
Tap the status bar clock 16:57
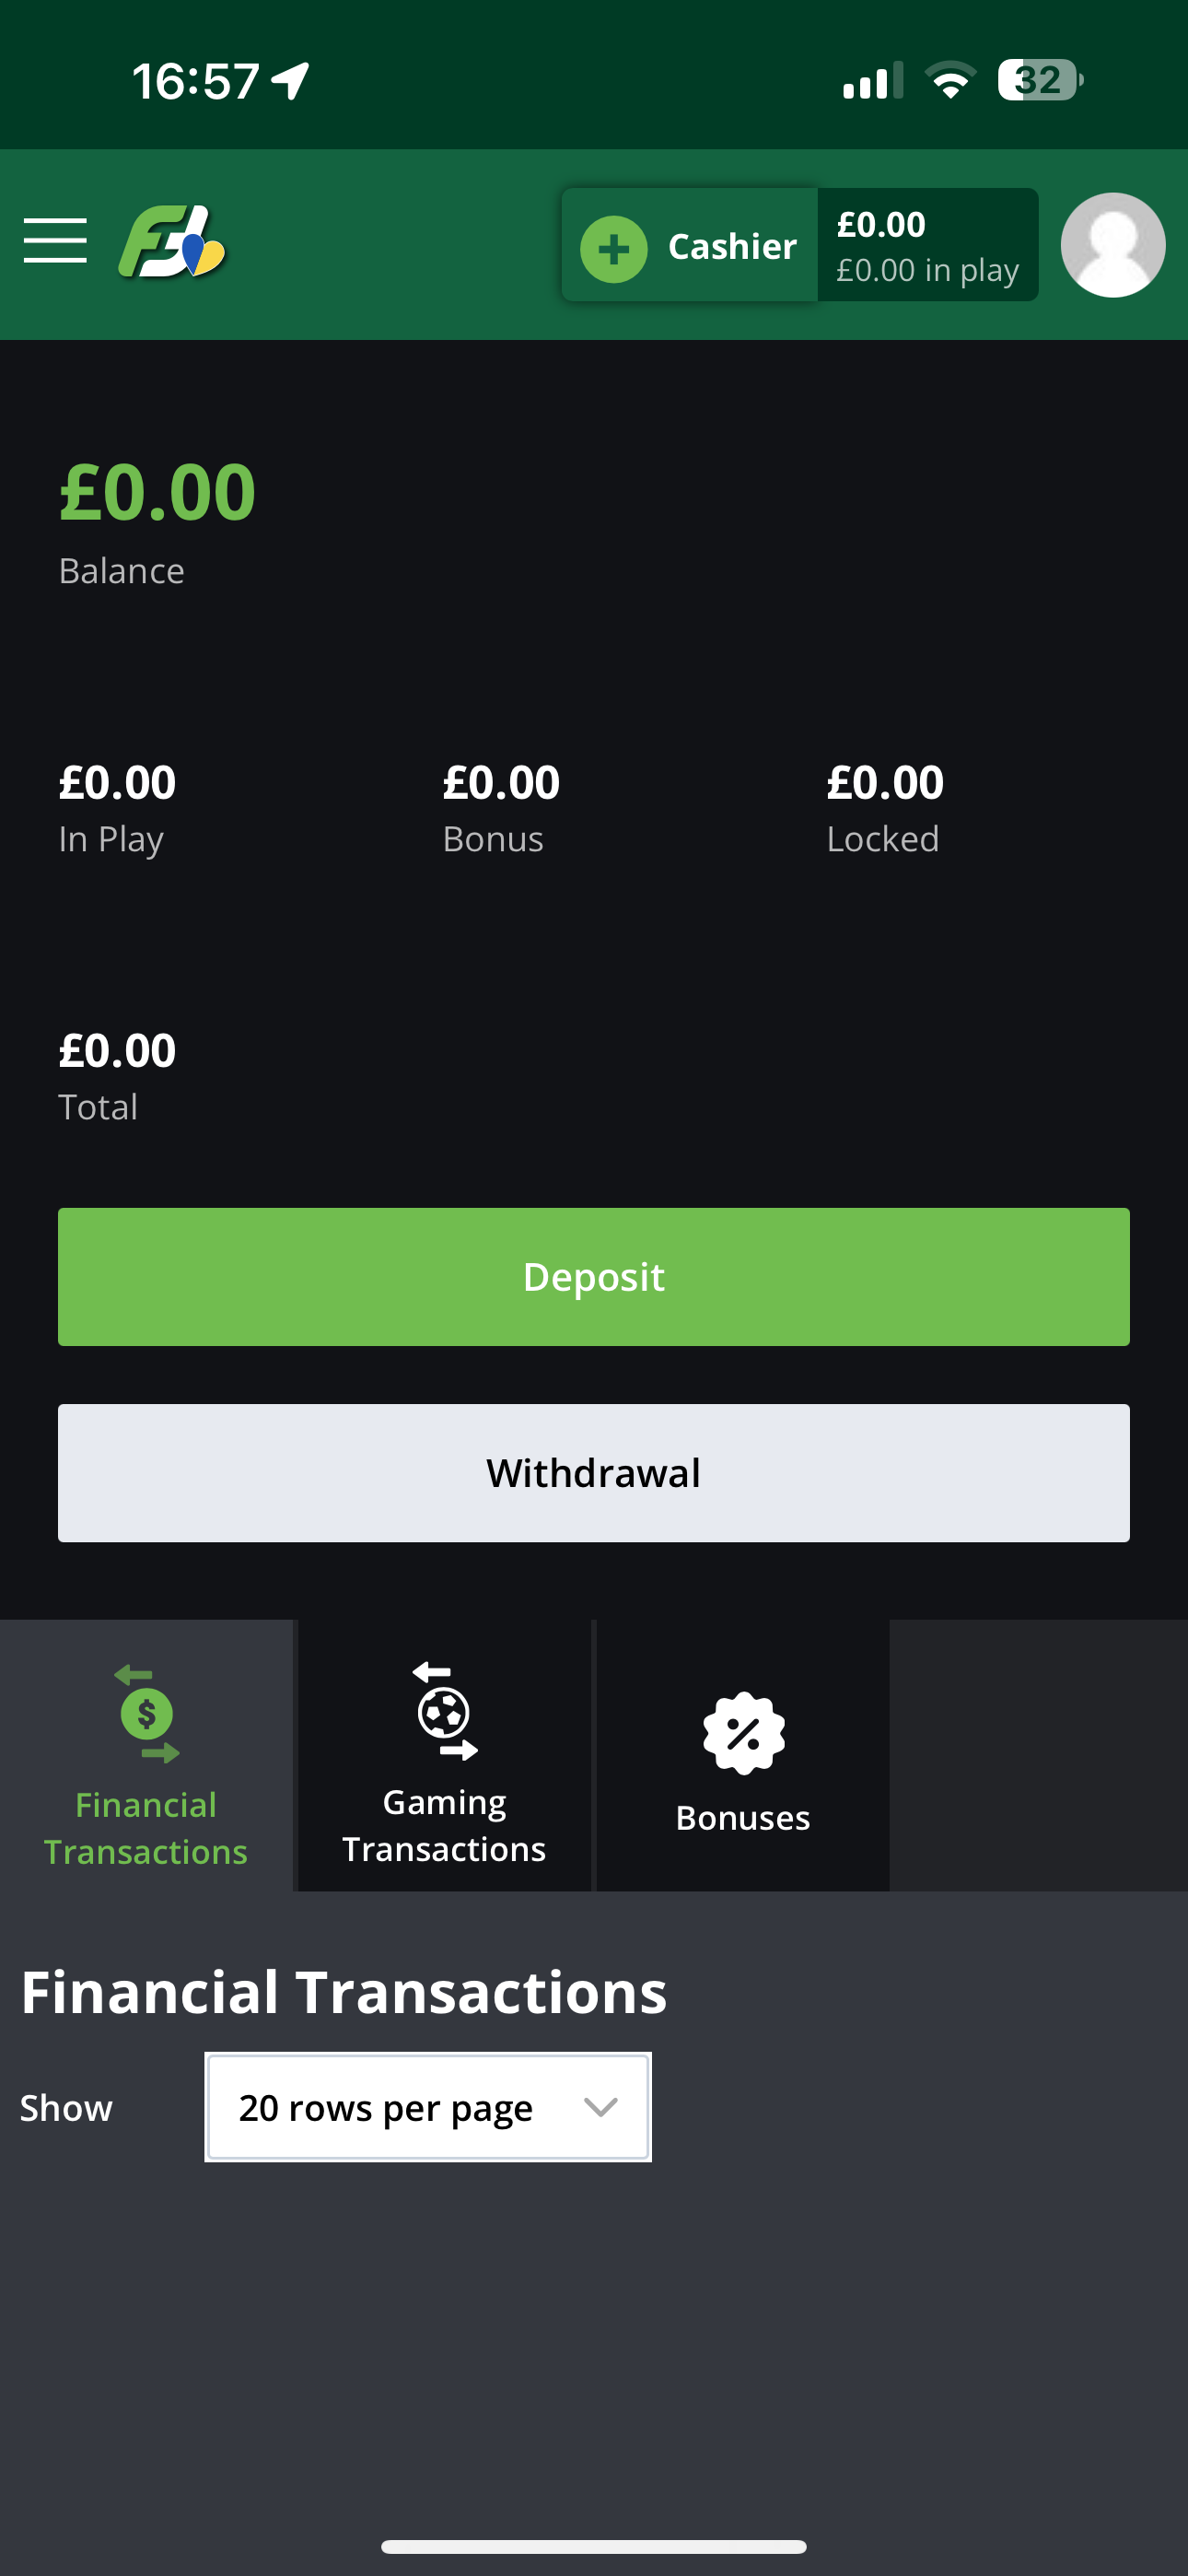[196, 81]
